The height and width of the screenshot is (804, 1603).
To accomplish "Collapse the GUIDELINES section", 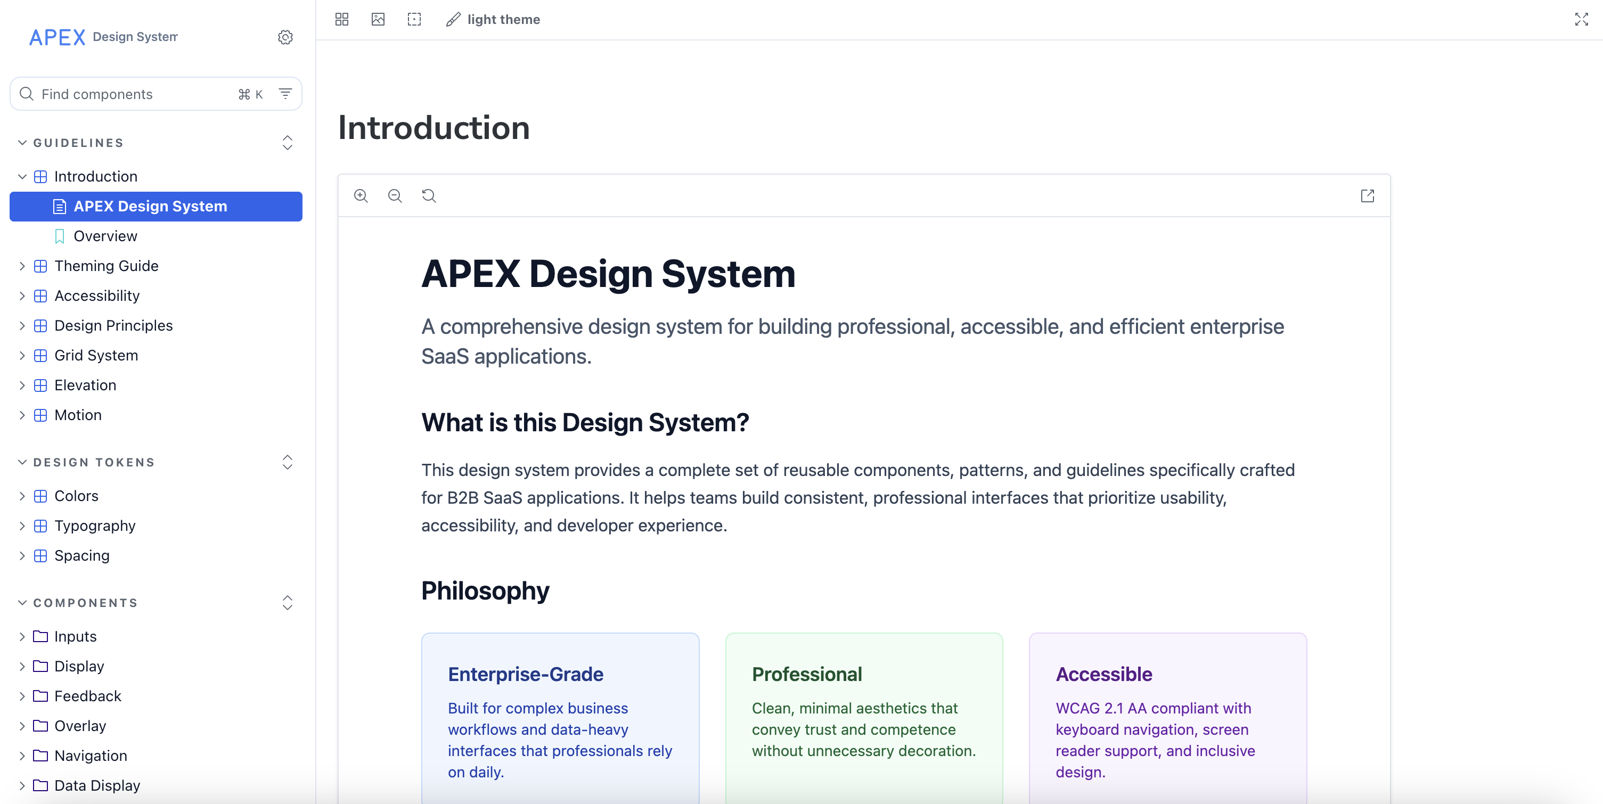I will tap(22, 143).
